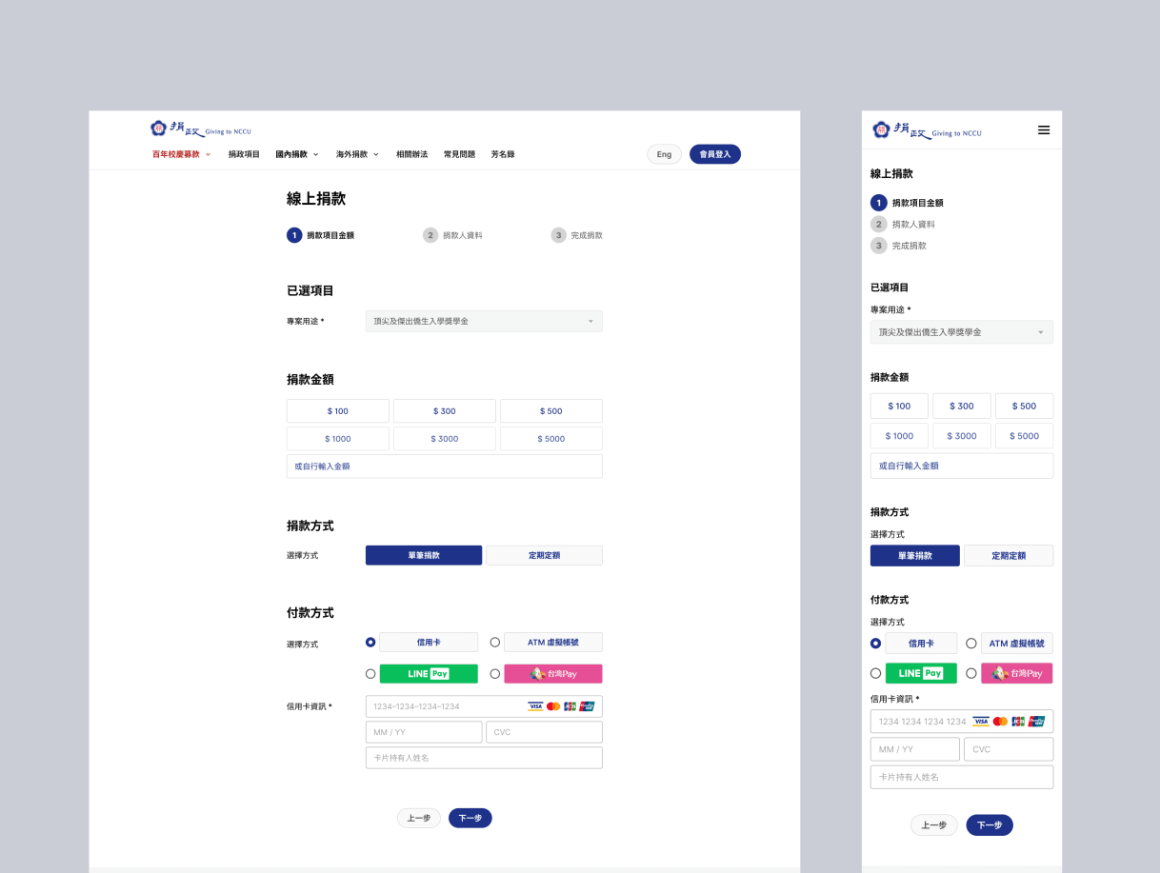Open the hamburger menu on mobile layout
This screenshot has height=873, width=1160.
(1044, 130)
